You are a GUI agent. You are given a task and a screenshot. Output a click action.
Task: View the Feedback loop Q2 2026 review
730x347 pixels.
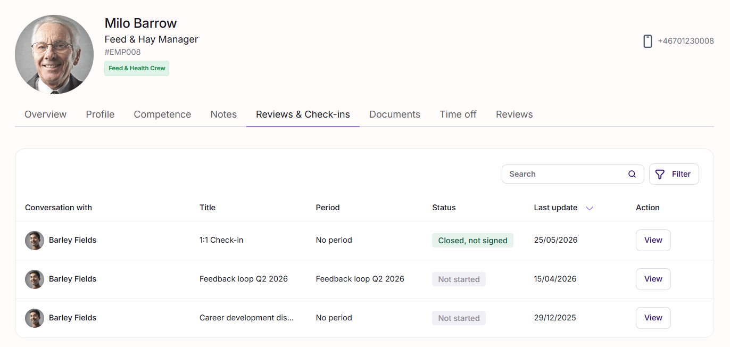[x=653, y=279]
